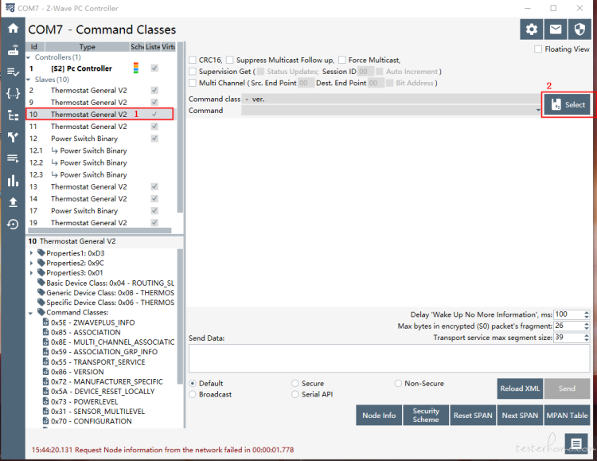Image resolution: width=597 pixels, height=461 pixels.
Task: Expand the Properties1: 0xD3 node
Action: click(32, 253)
